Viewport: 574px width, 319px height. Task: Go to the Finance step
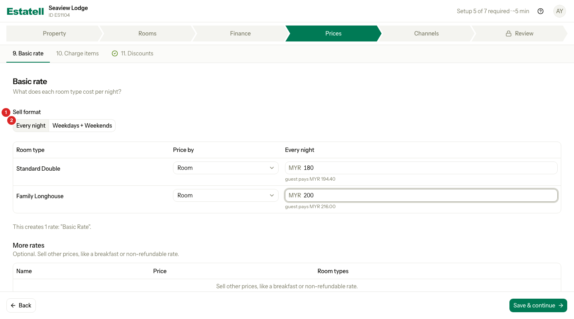click(240, 33)
